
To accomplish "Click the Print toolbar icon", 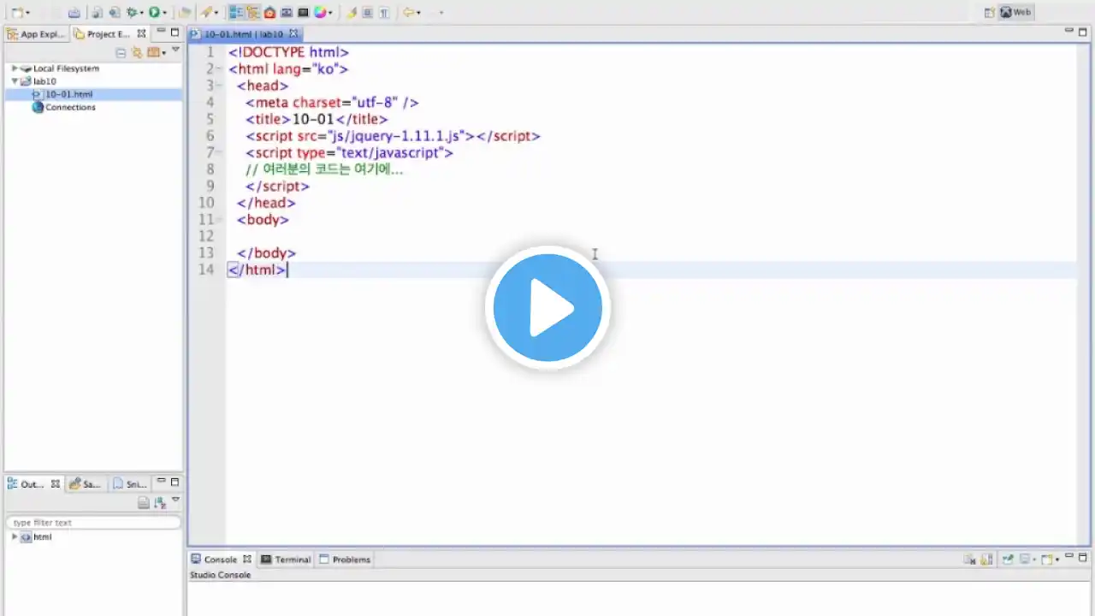I will [x=74, y=13].
